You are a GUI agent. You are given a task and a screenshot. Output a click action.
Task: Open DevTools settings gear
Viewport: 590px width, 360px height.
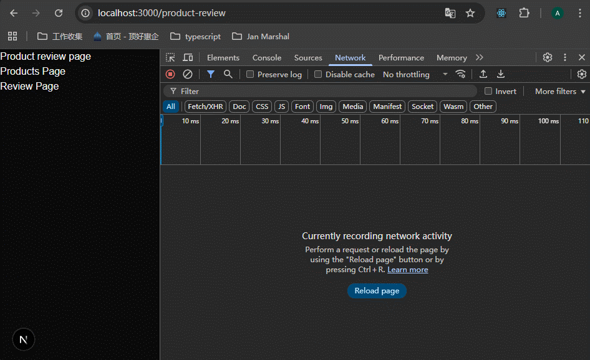(548, 57)
